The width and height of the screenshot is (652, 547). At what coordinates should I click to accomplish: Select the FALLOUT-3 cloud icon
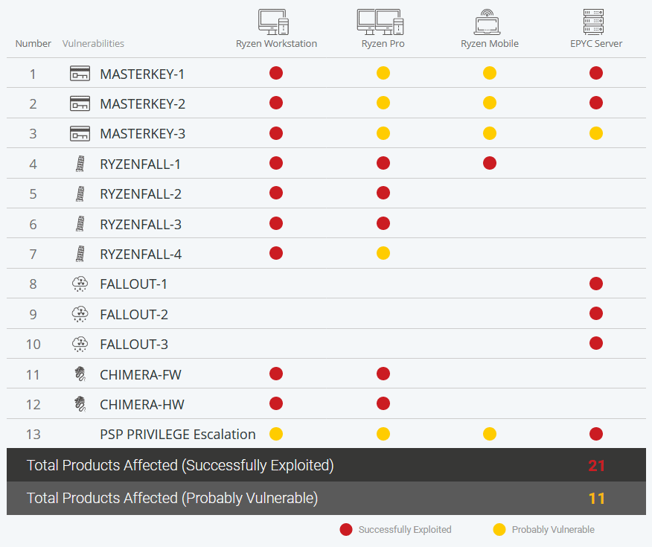coord(80,344)
